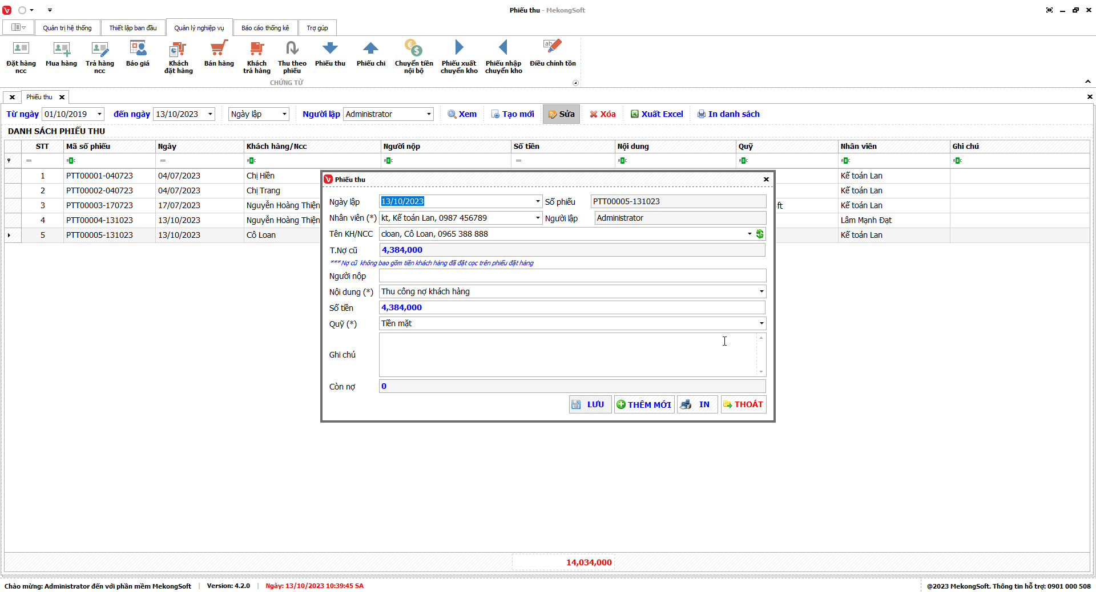Switch to Báo cáo thống kê tab
The width and height of the screenshot is (1096, 592).
point(265,28)
